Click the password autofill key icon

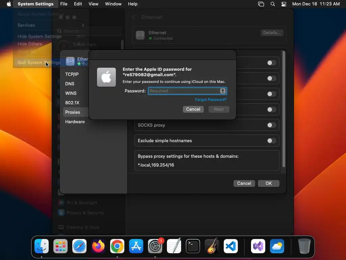pyautogui.click(x=223, y=91)
